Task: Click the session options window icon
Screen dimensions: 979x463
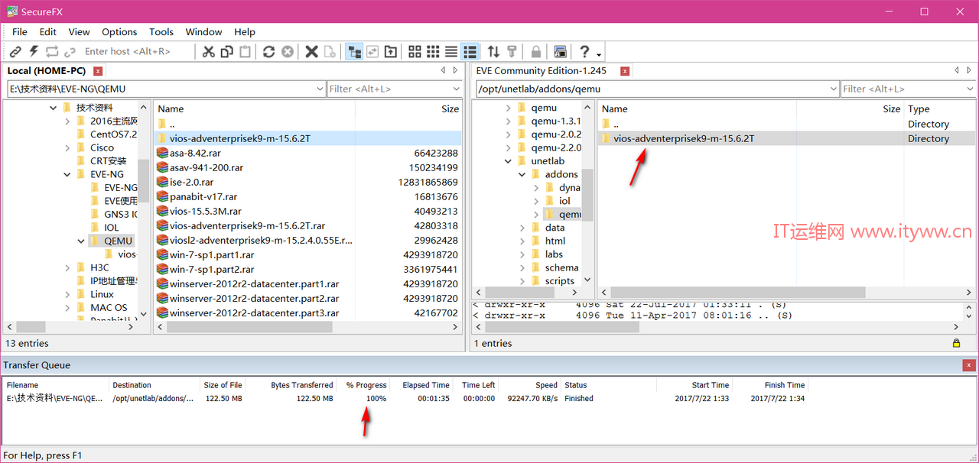Action: (x=561, y=51)
